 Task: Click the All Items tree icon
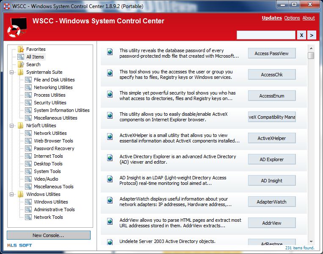click(x=21, y=57)
